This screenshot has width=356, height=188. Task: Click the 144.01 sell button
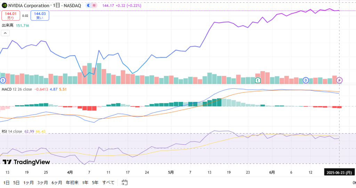[11, 16]
